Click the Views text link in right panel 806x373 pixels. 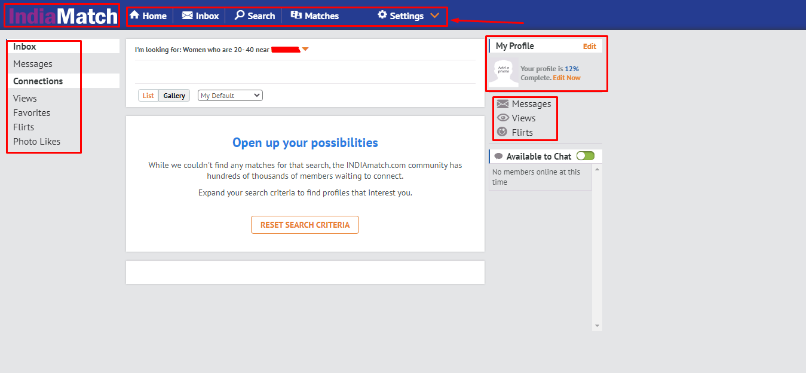pos(524,118)
